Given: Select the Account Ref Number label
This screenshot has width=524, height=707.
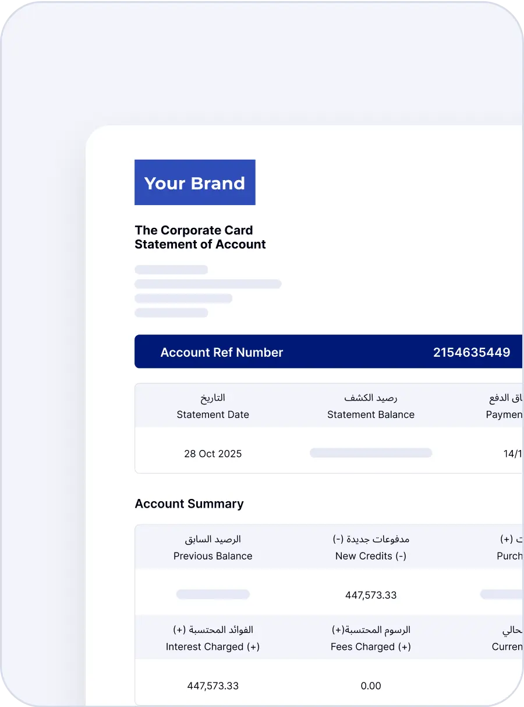Looking at the screenshot, I should (221, 352).
